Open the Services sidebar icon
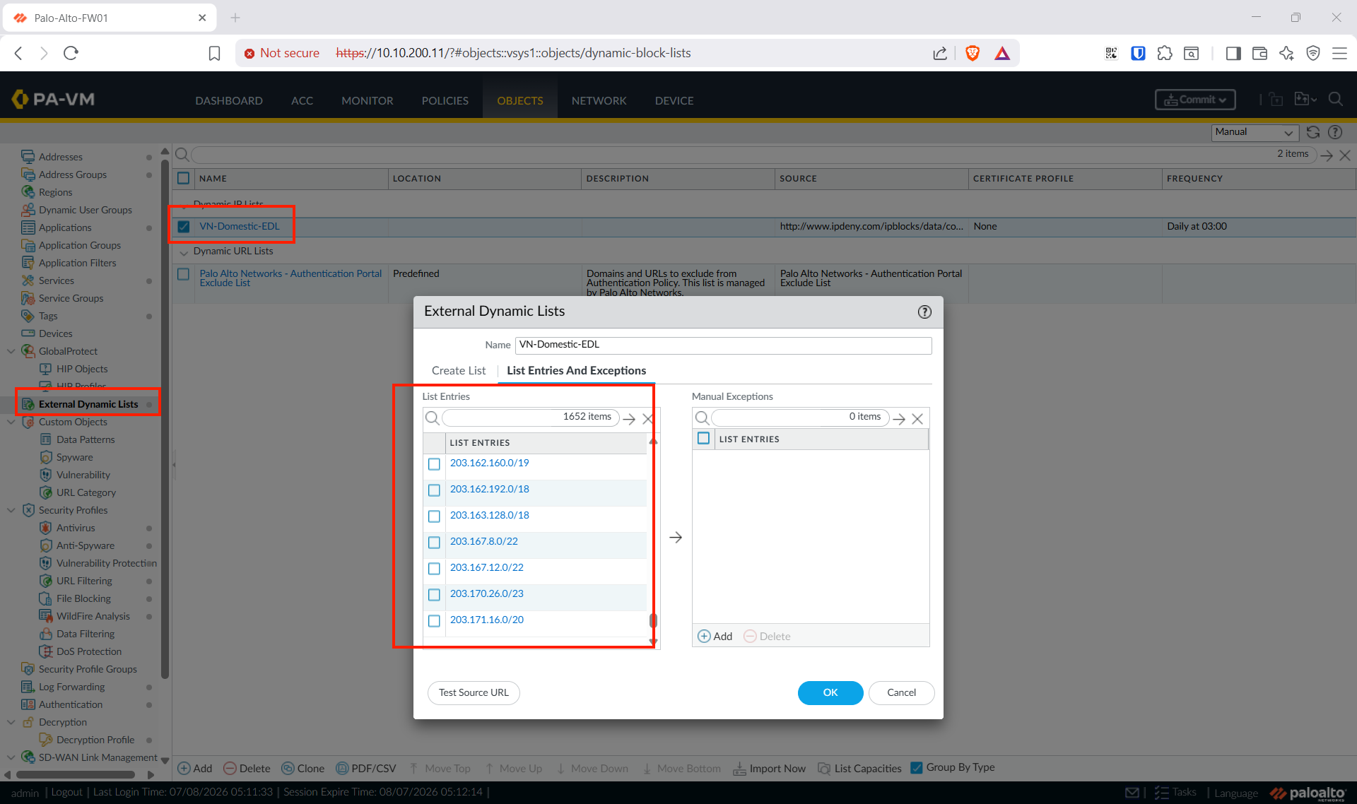Screen dimensions: 1357x804 (x=28, y=280)
